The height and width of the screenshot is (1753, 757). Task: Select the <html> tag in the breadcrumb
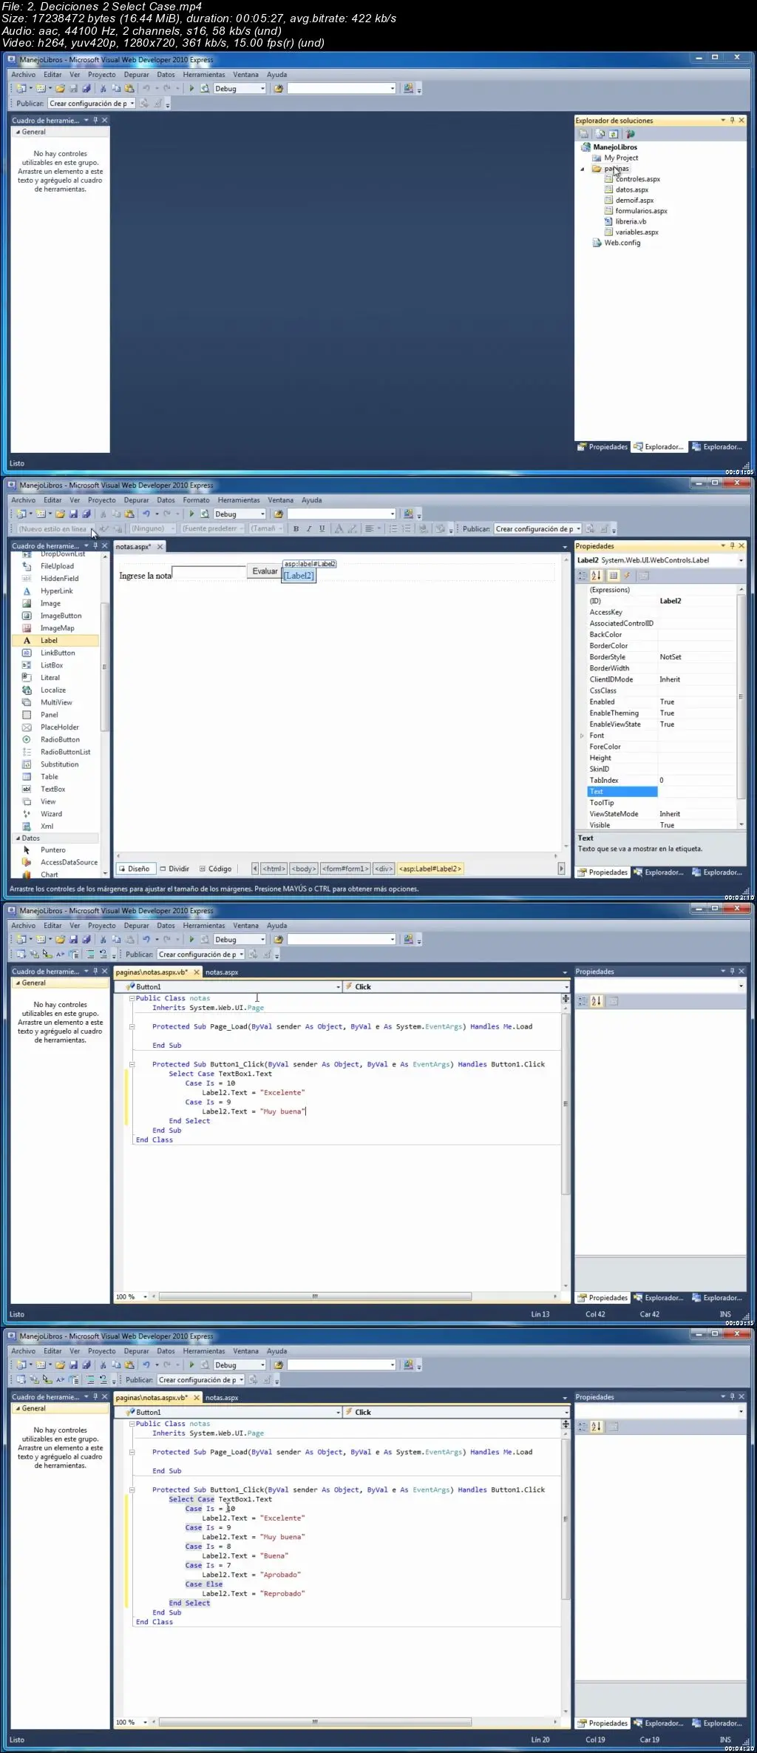(x=274, y=869)
